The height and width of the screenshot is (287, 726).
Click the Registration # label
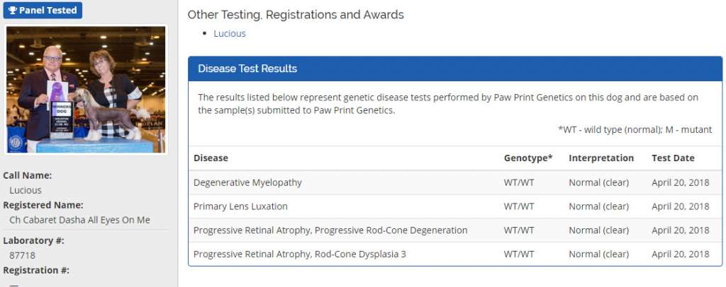pos(36,270)
